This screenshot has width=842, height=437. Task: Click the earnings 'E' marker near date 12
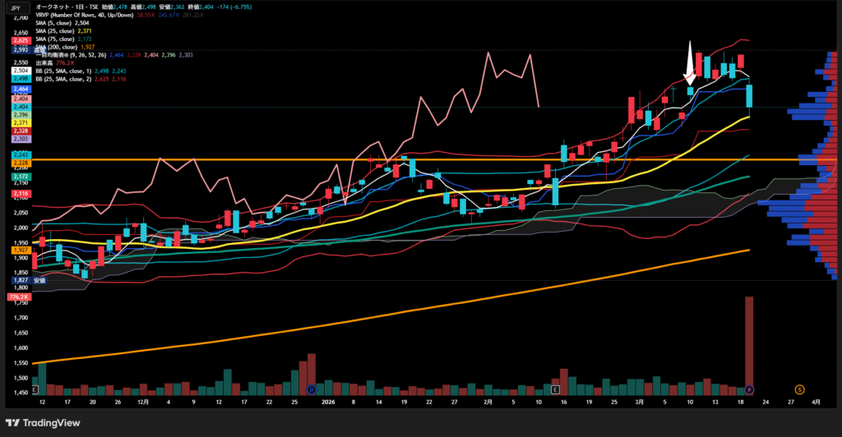click(x=35, y=389)
